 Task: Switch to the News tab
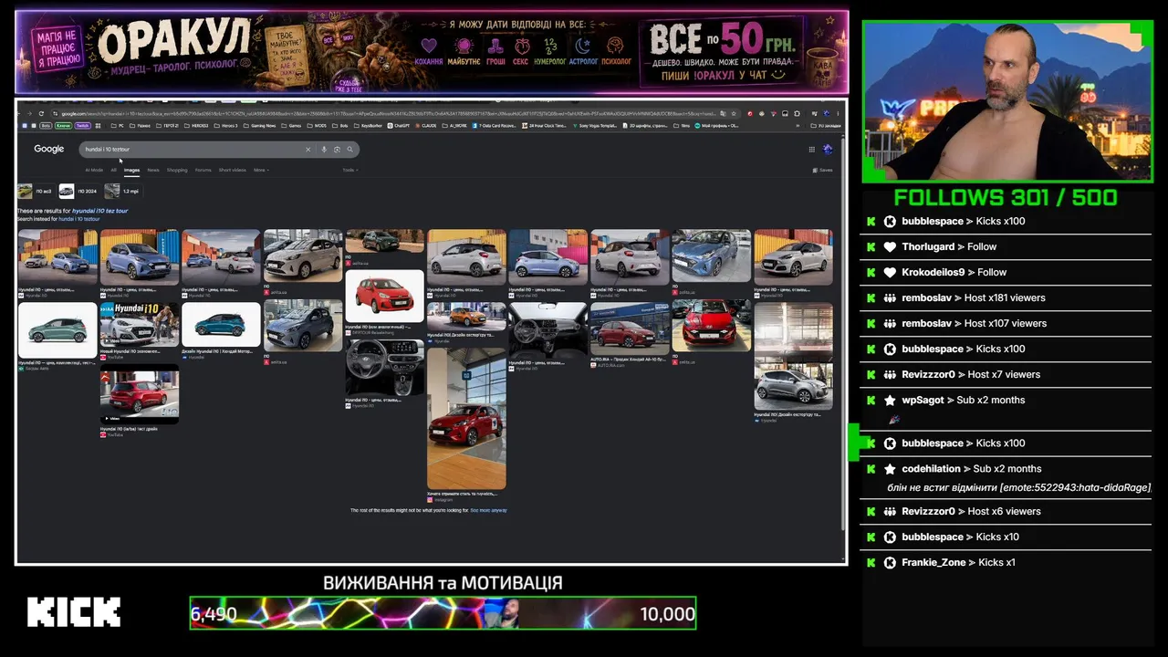(153, 170)
